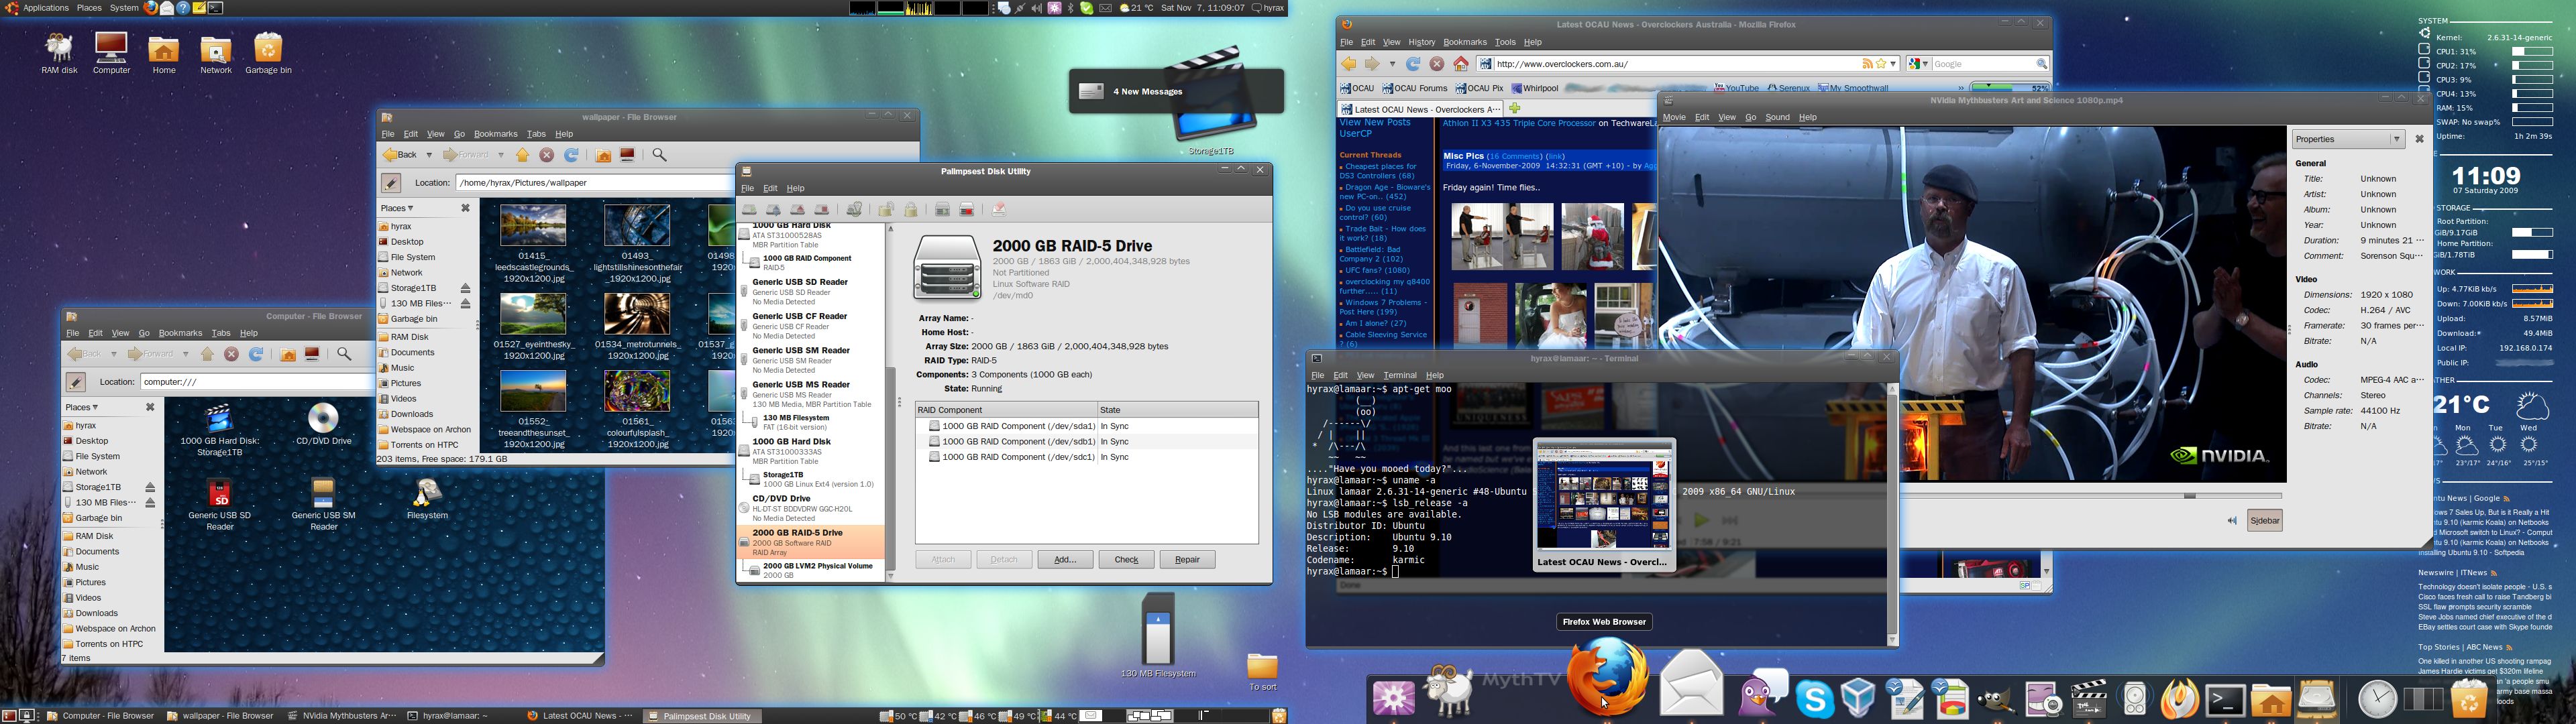The image size is (2576, 724).
Task: Bookmark the page with the Firefox star icon
Action: point(1881,64)
